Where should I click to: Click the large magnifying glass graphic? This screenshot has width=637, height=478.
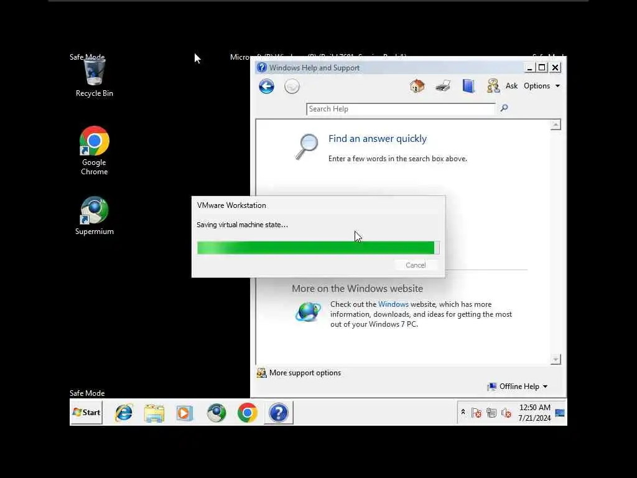pos(306,147)
